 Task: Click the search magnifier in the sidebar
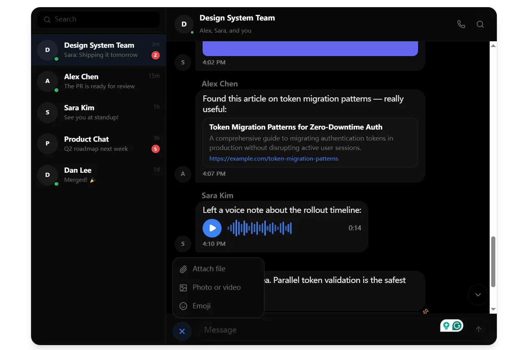pyautogui.click(x=47, y=19)
